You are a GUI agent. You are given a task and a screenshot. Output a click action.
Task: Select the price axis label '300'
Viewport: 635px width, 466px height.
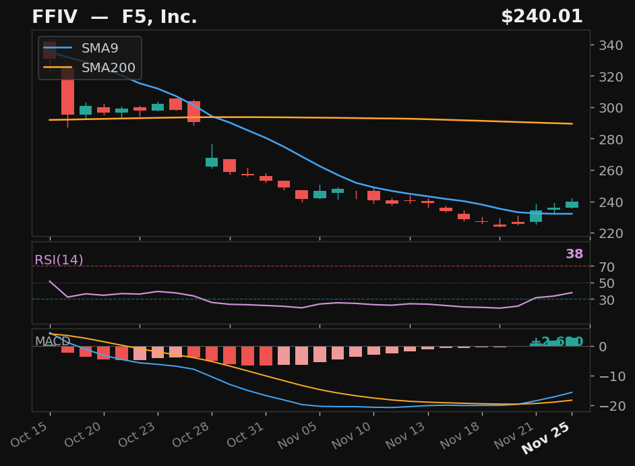(611, 108)
